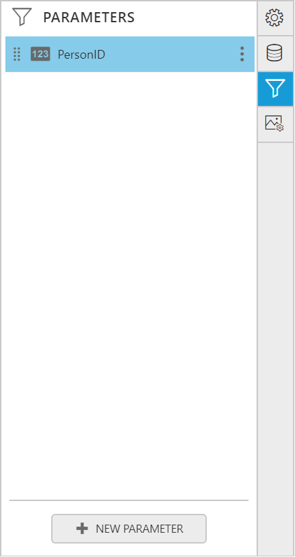Click the 123 numeric type icon
The width and height of the screenshot is (295, 557).
[40, 54]
